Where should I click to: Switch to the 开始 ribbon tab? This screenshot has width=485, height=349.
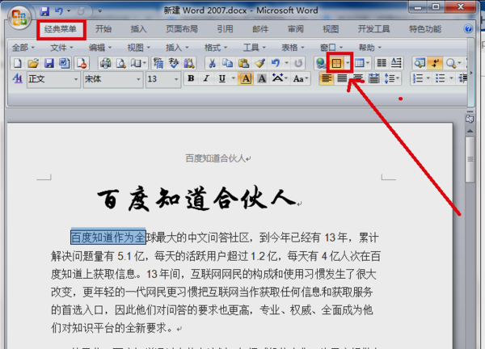103,29
